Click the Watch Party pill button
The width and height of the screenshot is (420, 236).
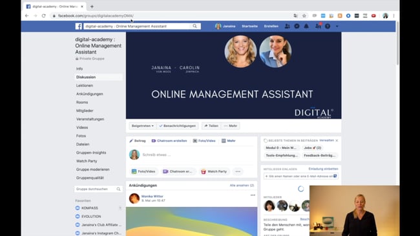coord(214,172)
